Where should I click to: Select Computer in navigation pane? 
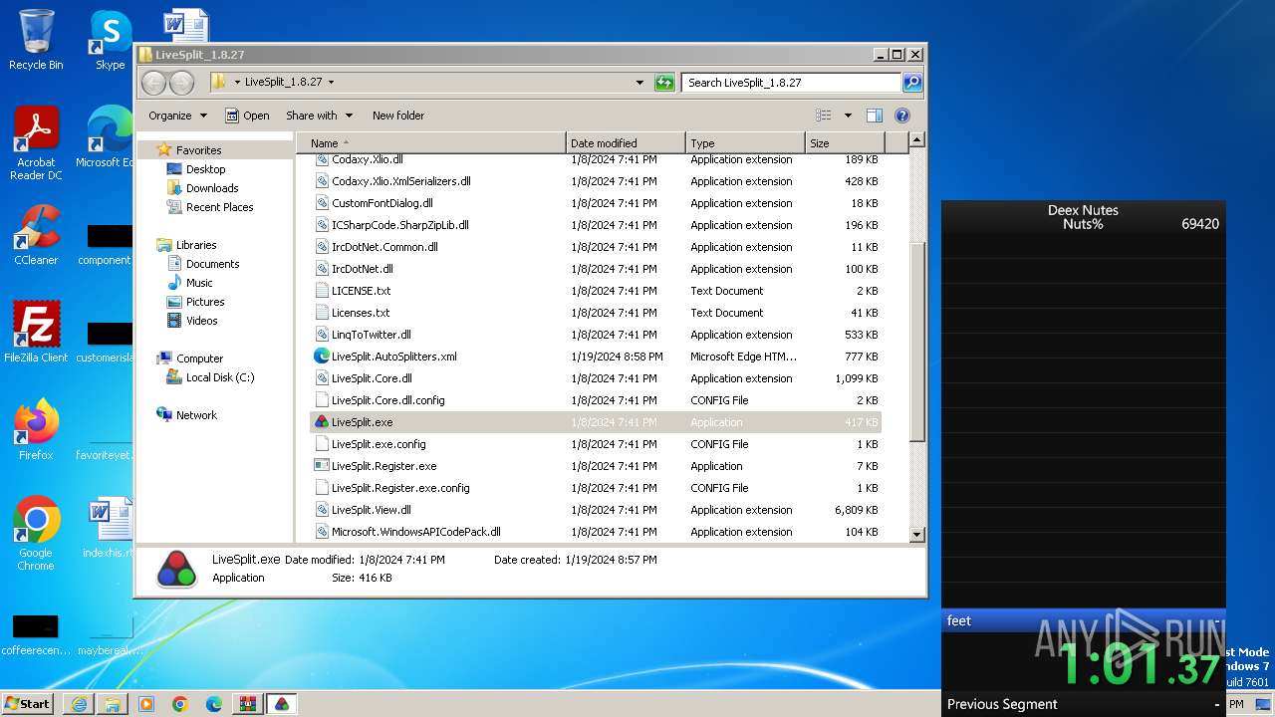199,358
